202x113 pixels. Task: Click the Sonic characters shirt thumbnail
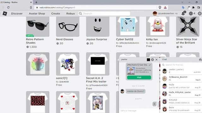(x=68, y=64)
